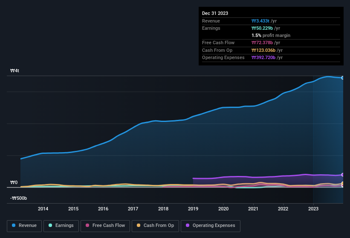This screenshot has width=350, height=238.
Task: Click the 2023 x-axis label
Action: click(x=313, y=209)
